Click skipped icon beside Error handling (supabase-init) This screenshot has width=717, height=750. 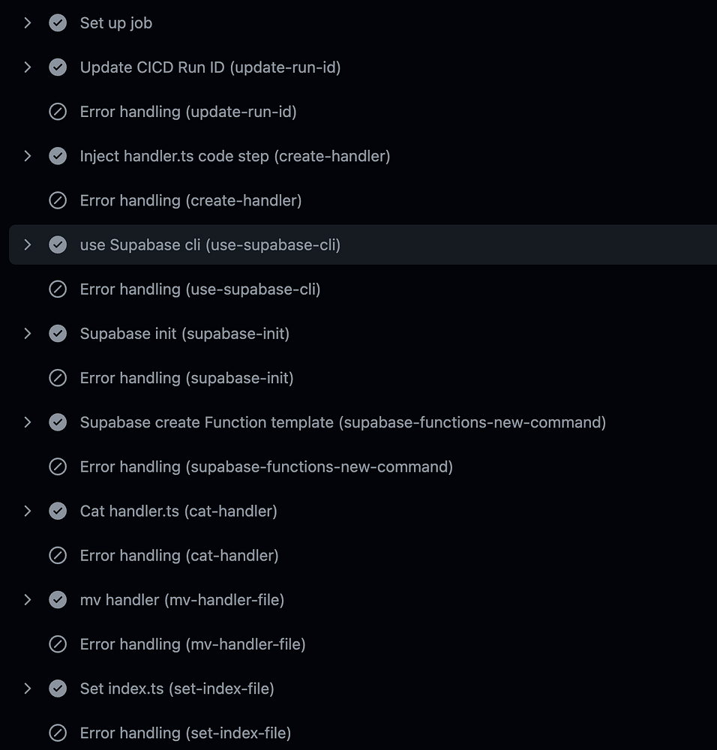(58, 378)
